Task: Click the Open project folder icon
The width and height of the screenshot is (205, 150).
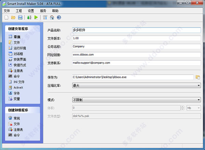Action: pos(13,17)
